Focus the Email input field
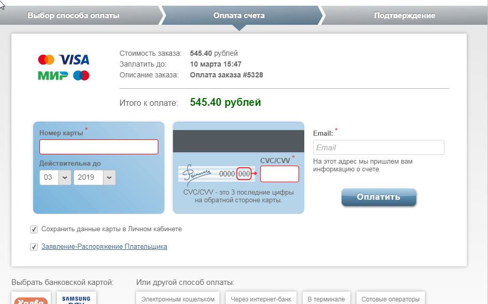Viewport: 488px width, 304px height. point(379,148)
